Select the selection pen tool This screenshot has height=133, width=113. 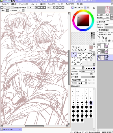click(85, 59)
